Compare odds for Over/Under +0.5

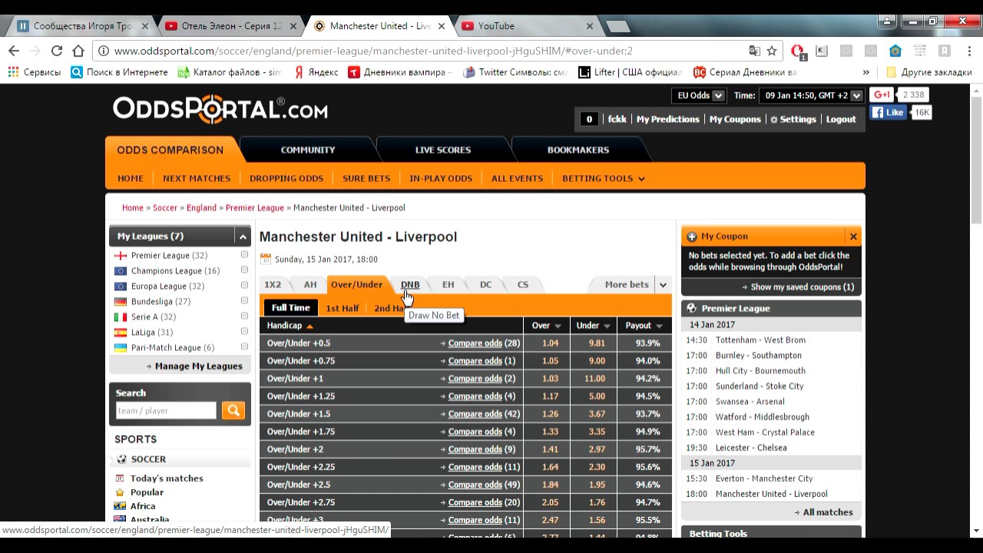tap(475, 343)
